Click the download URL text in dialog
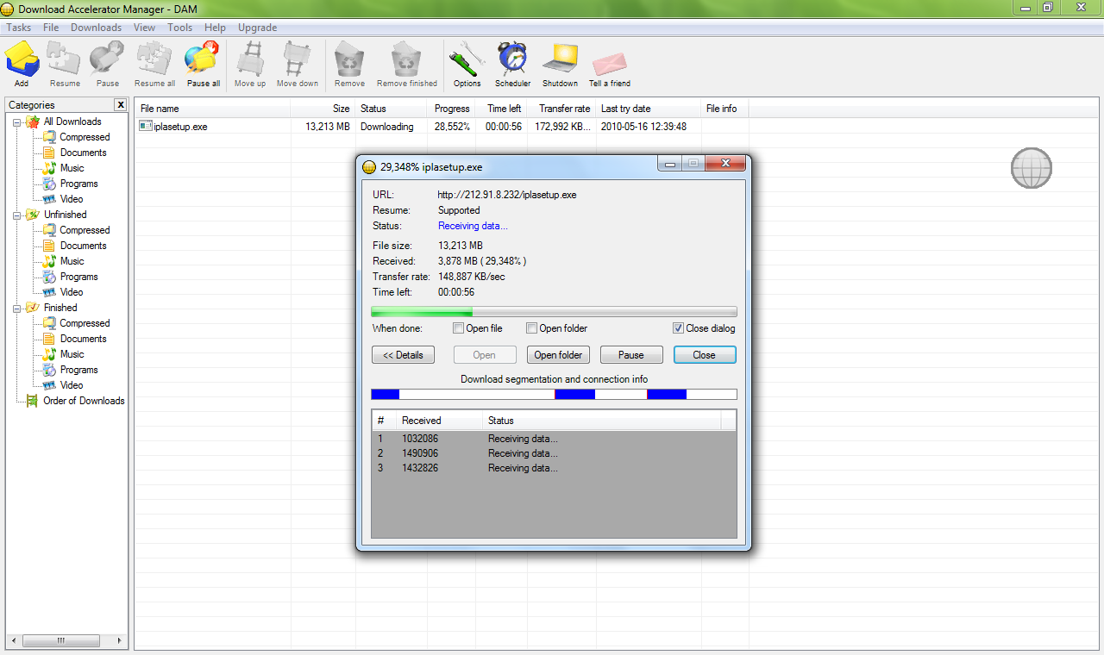1104x655 pixels. click(x=507, y=195)
